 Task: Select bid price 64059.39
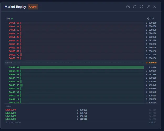(14, 92)
